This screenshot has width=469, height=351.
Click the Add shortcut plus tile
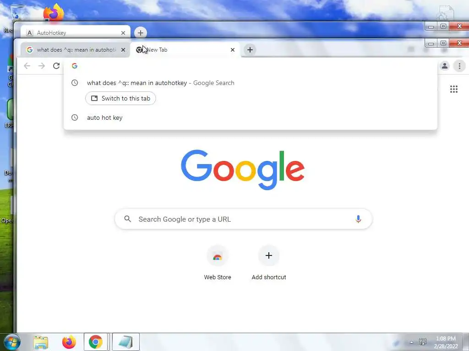pyautogui.click(x=268, y=255)
